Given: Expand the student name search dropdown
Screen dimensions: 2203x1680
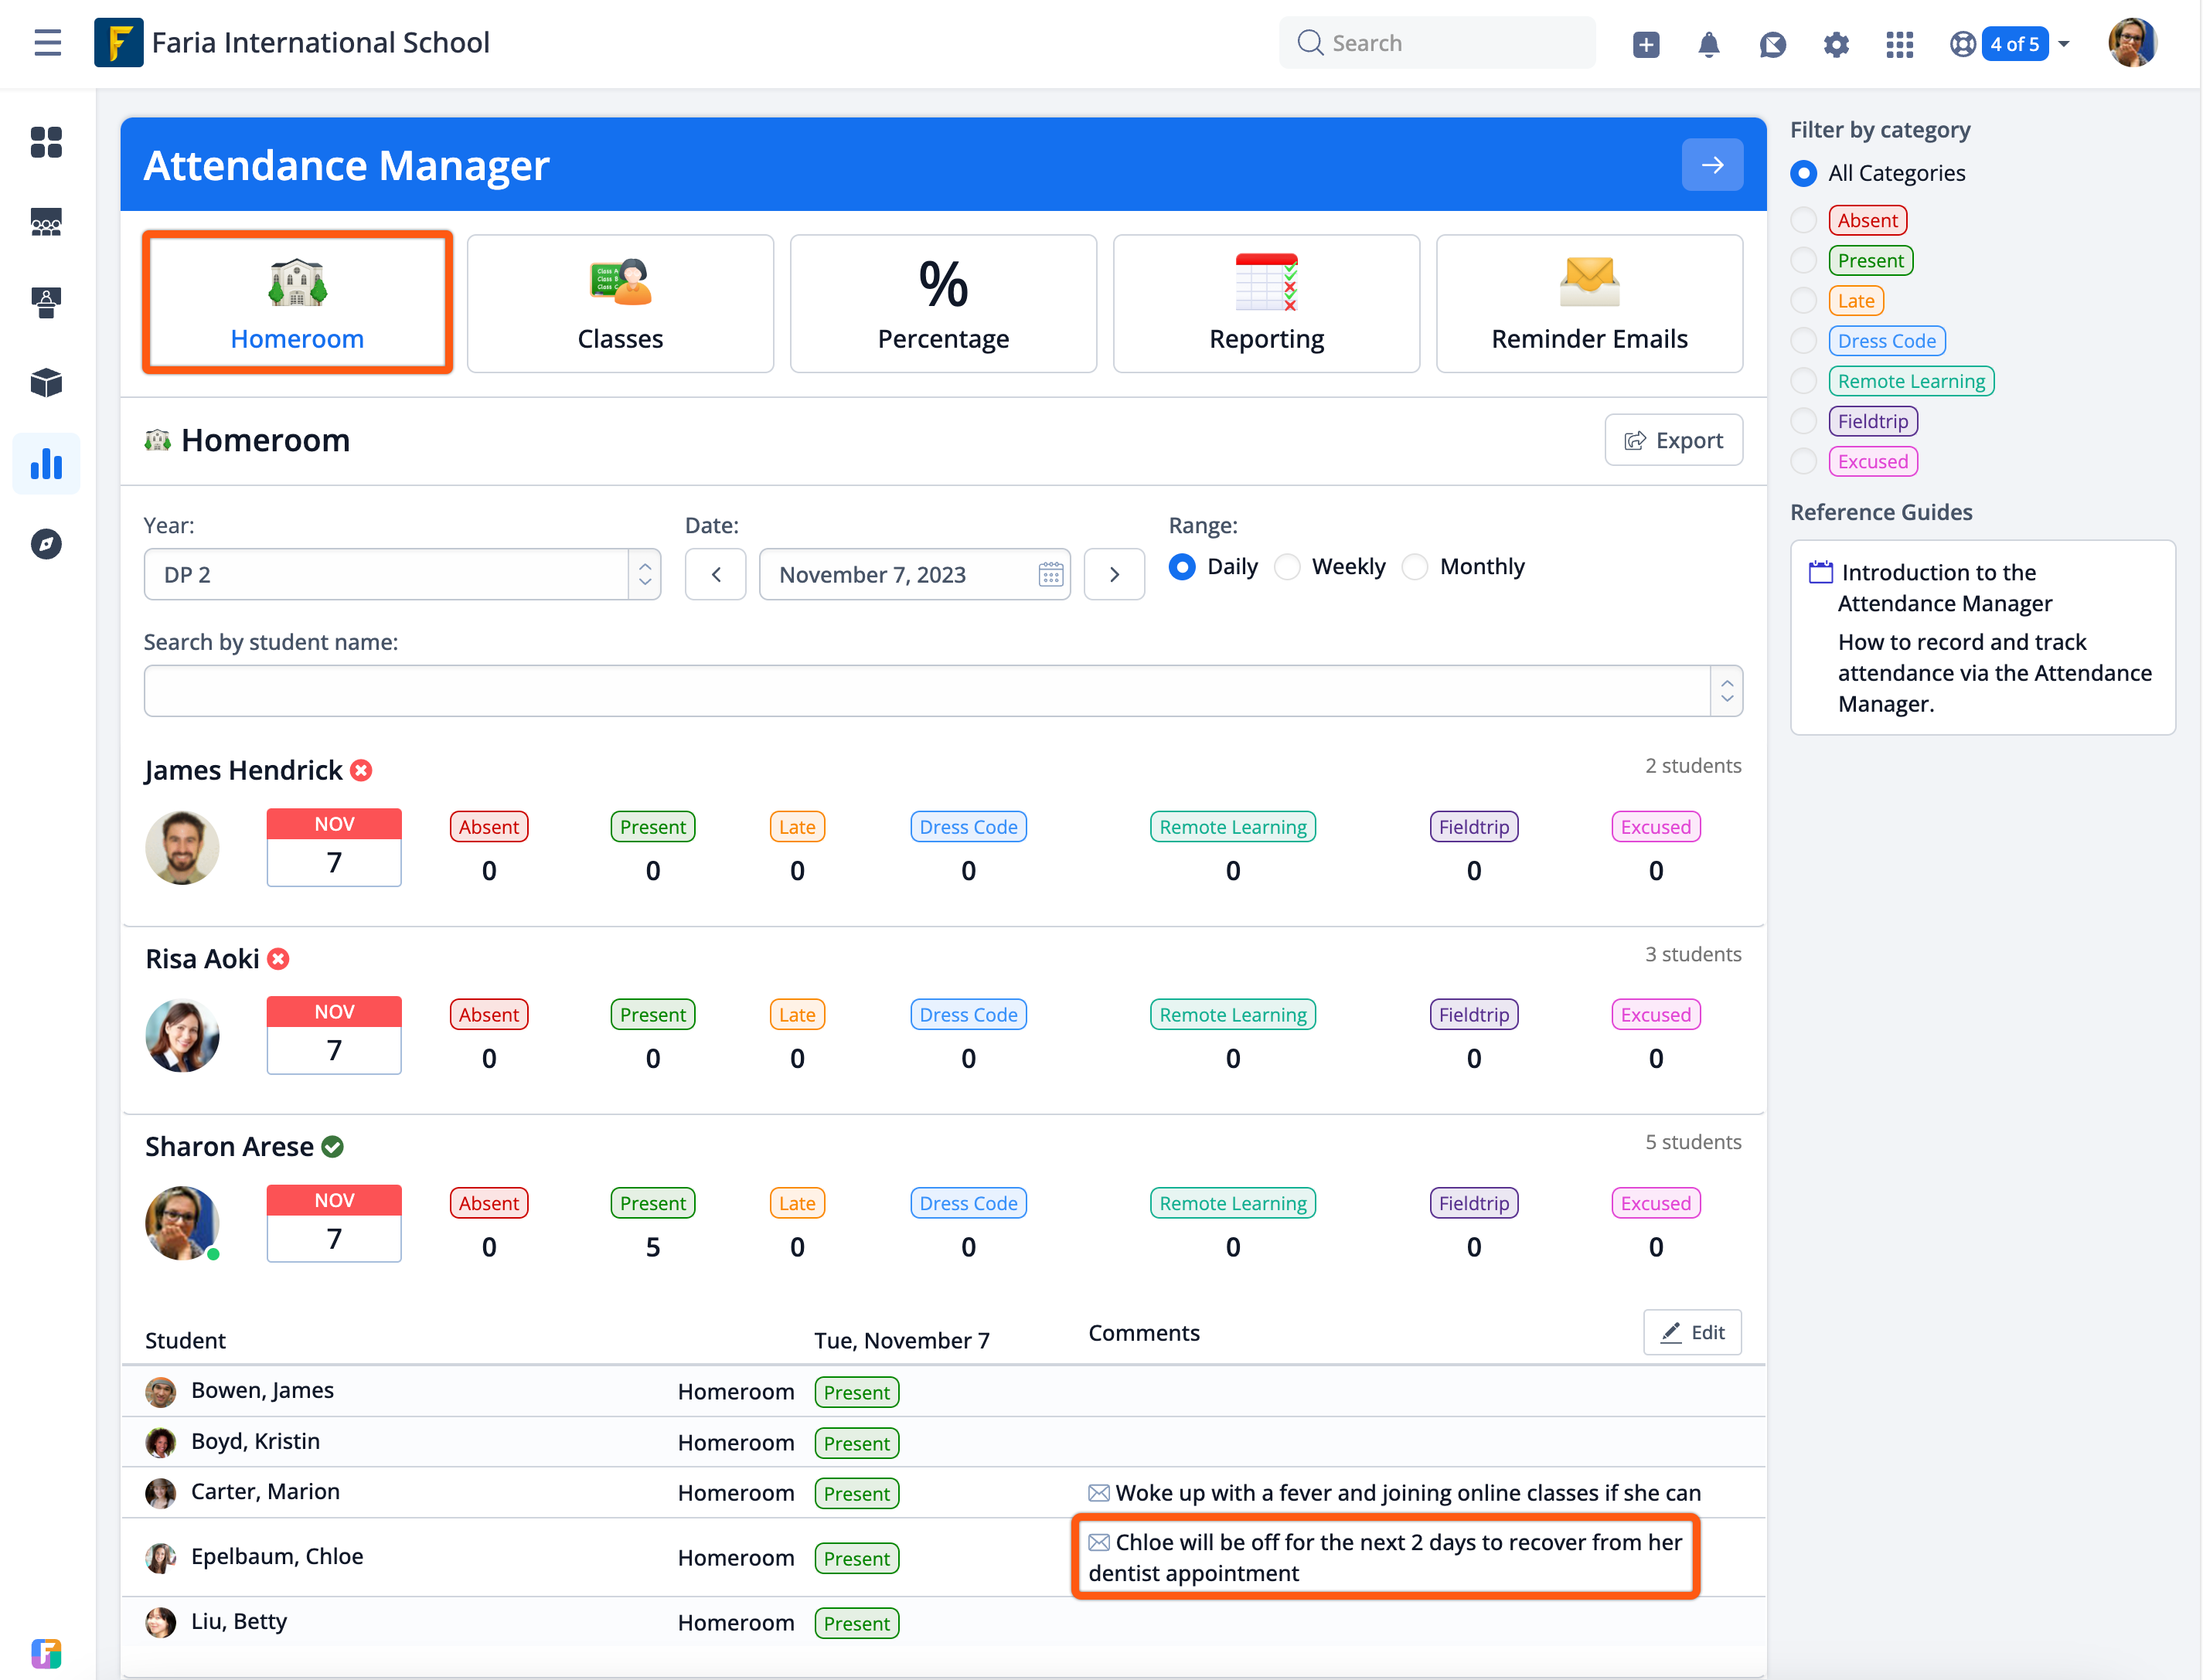Looking at the screenshot, I should point(1726,691).
